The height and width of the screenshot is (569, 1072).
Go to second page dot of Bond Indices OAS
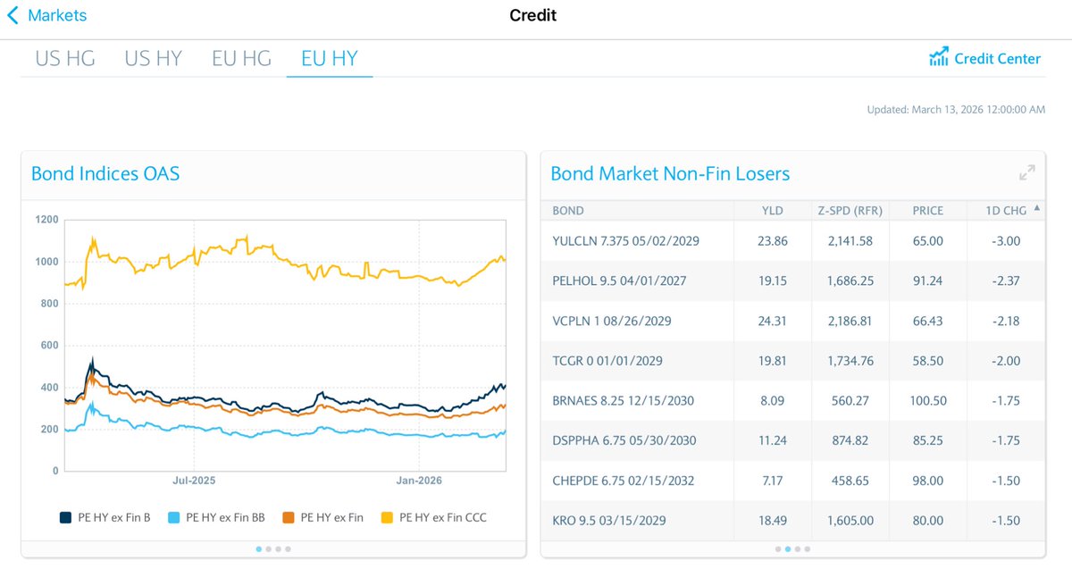click(x=269, y=549)
